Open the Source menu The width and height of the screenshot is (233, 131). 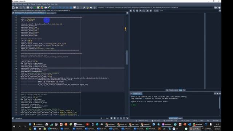click(x=25, y=4)
